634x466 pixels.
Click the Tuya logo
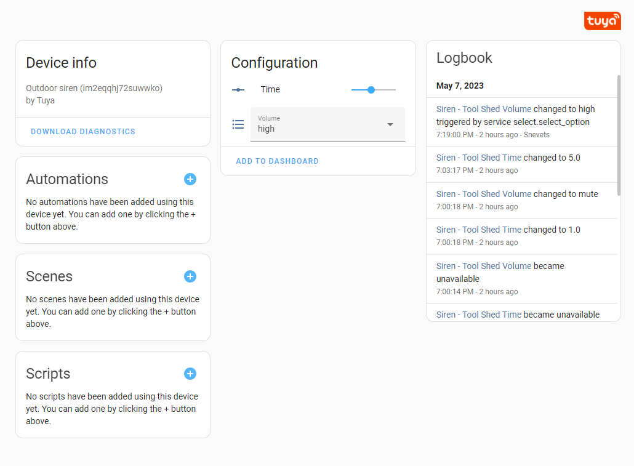click(602, 20)
